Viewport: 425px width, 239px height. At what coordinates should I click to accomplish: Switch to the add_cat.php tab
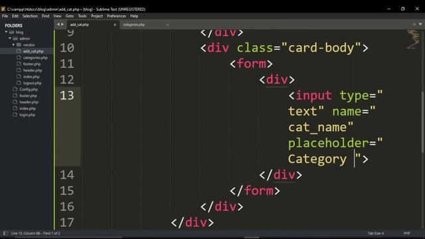(x=92, y=25)
